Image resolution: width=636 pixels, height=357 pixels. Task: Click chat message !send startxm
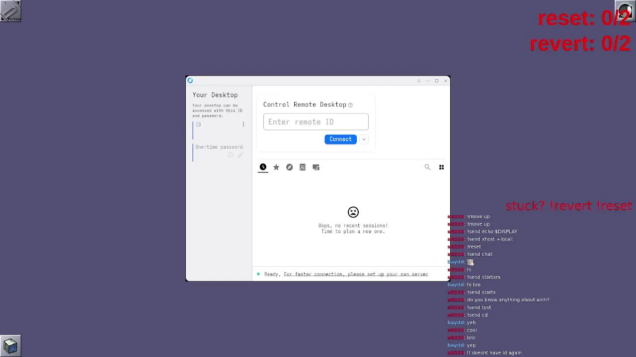coord(483,277)
